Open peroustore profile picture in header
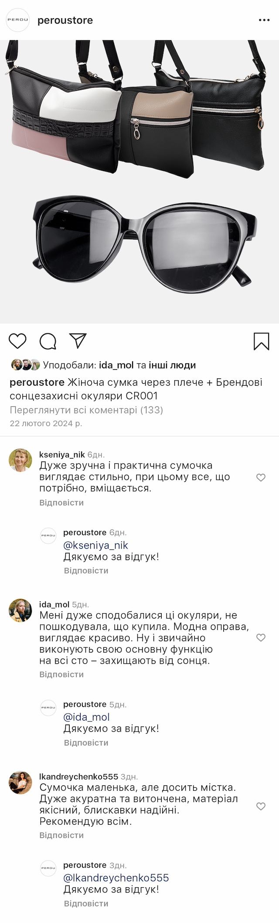 click(x=17, y=20)
